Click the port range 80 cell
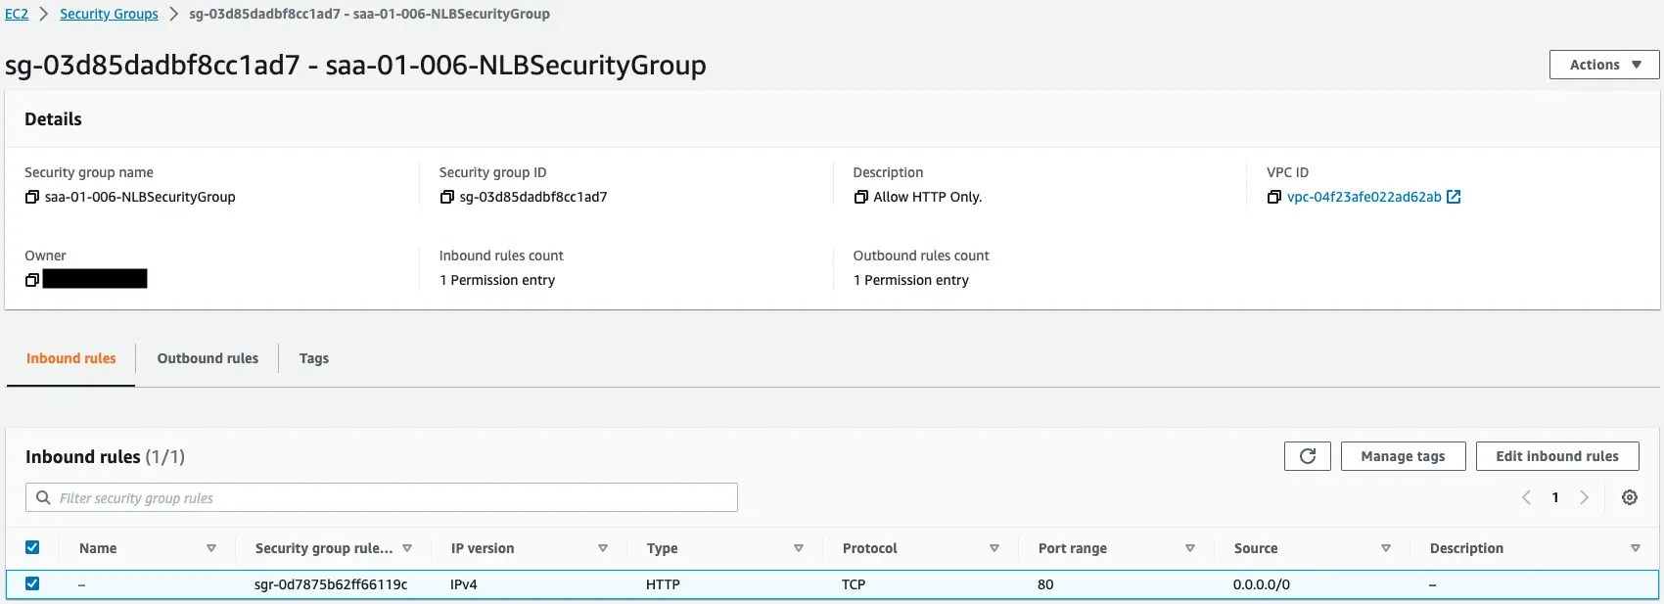The height and width of the screenshot is (604, 1664). coord(1045,584)
